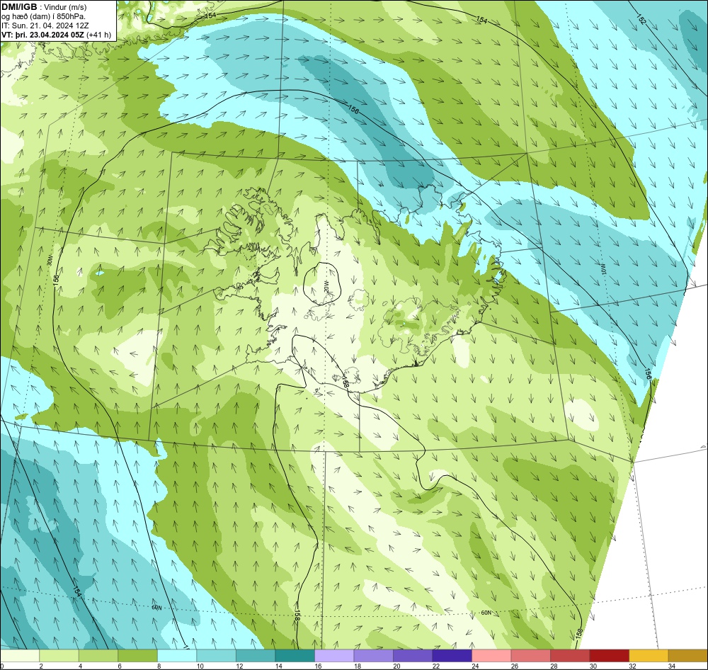This screenshot has width=708, height=670.
Task: Pick the salmon 26–28 m/s swatch
Action: point(530,656)
